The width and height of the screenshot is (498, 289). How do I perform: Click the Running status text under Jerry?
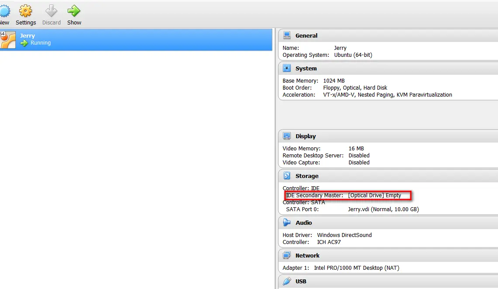pyautogui.click(x=41, y=43)
